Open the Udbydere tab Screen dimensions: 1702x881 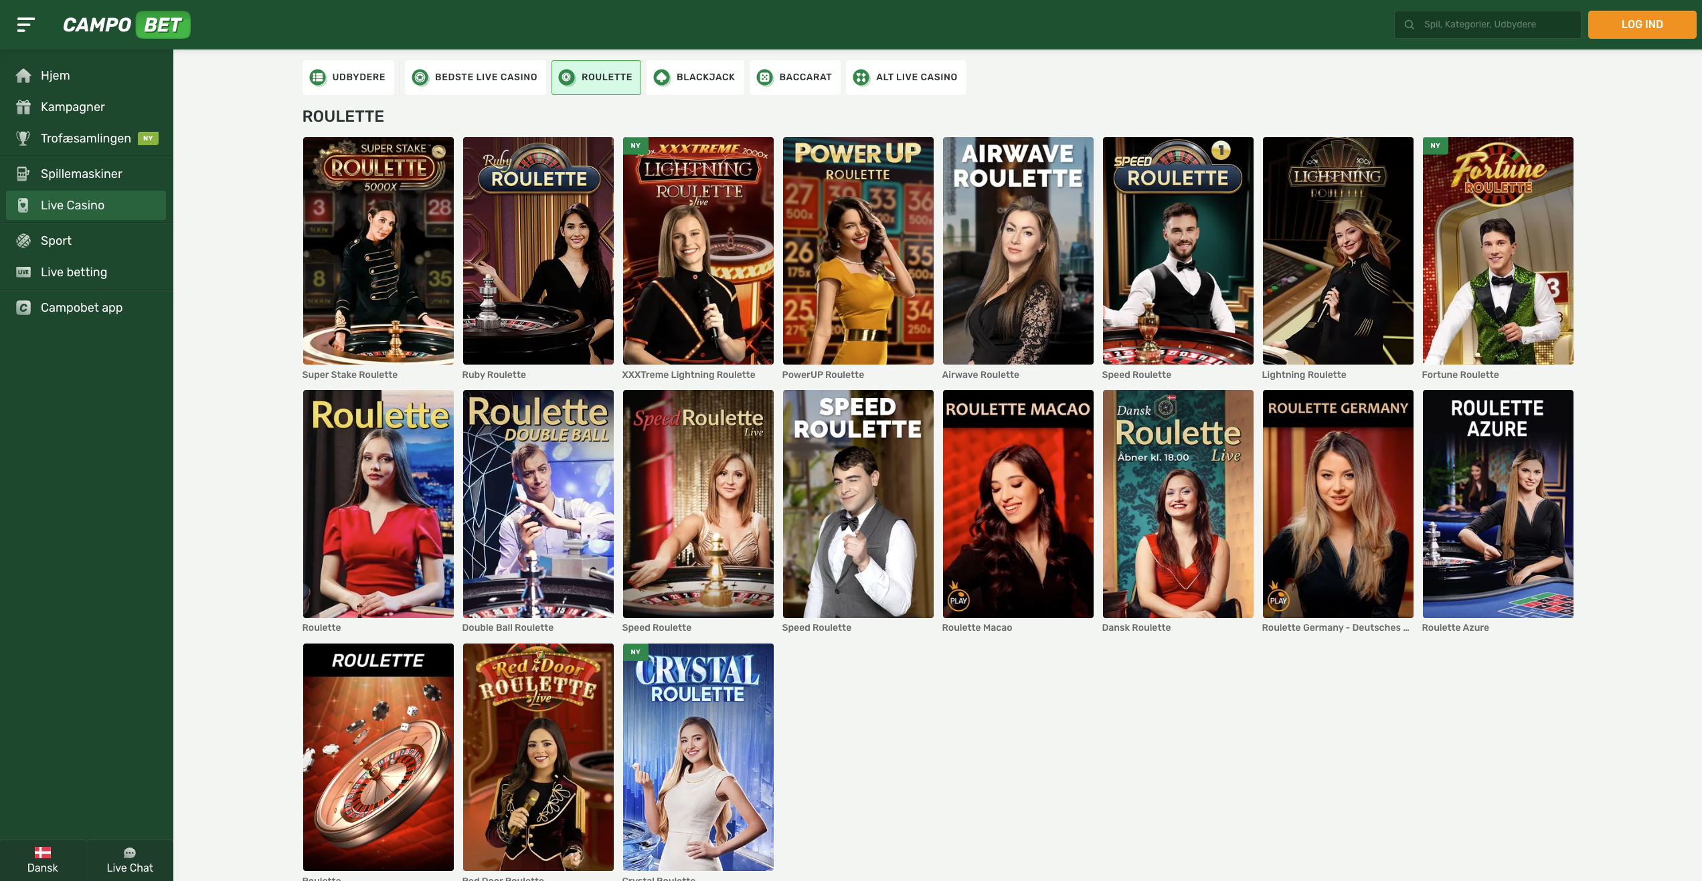[348, 78]
